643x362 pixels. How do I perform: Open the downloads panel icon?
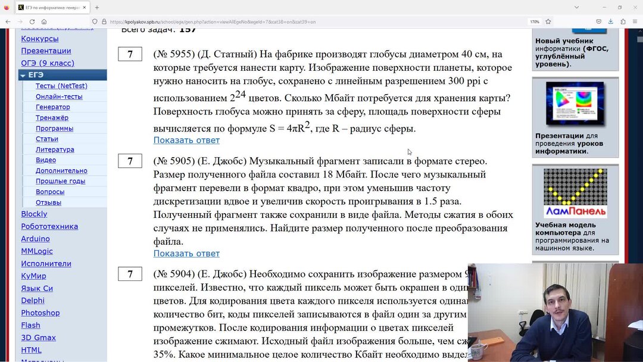click(611, 20)
